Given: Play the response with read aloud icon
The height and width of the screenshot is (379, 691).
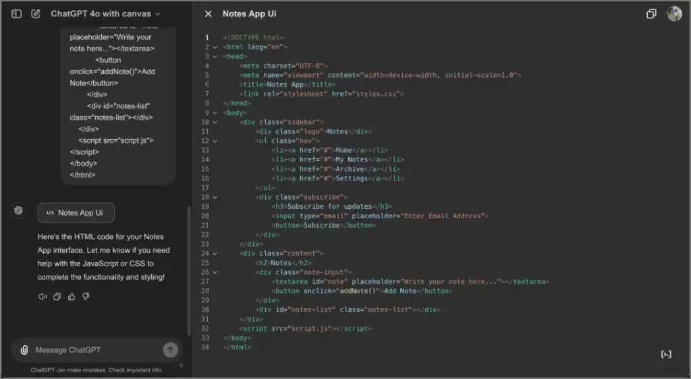Looking at the screenshot, I should coord(43,297).
